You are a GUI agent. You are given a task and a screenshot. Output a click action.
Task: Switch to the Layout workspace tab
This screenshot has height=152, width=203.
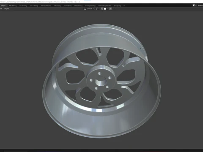[4, 6]
